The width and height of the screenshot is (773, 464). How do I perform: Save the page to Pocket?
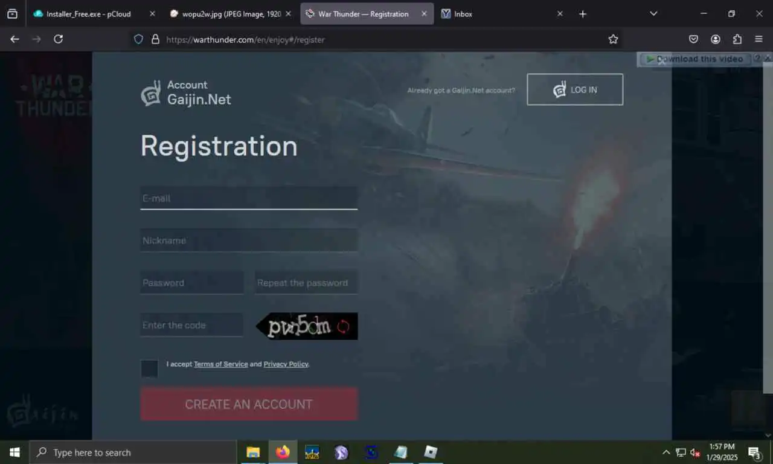pyautogui.click(x=694, y=39)
